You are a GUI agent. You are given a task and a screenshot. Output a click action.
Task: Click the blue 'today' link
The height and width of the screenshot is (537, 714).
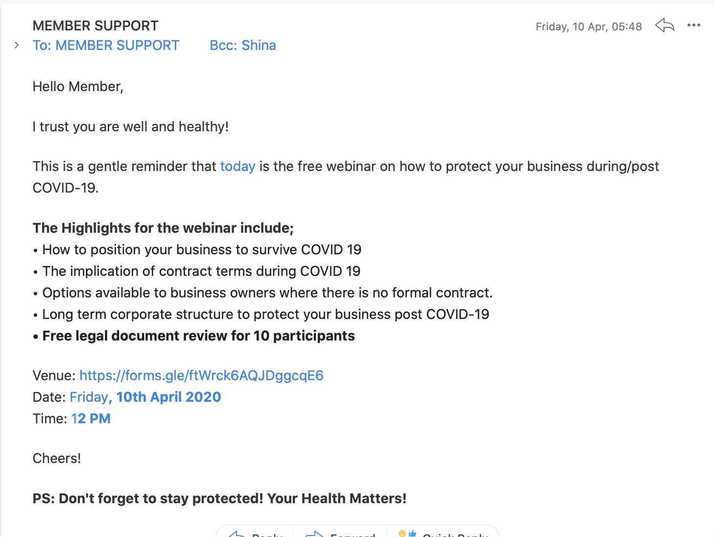238,166
